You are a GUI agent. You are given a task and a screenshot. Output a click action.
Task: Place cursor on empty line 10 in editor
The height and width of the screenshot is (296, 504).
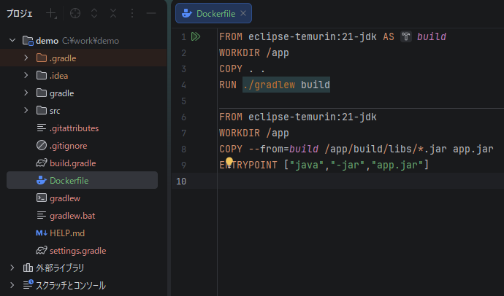(329, 181)
